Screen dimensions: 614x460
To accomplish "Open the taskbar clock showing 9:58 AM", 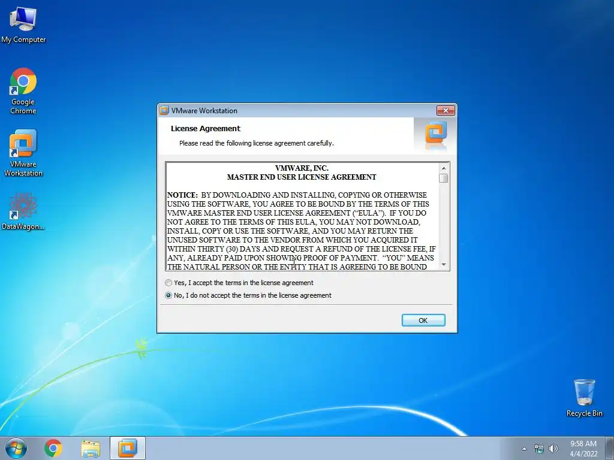I will pos(583,449).
